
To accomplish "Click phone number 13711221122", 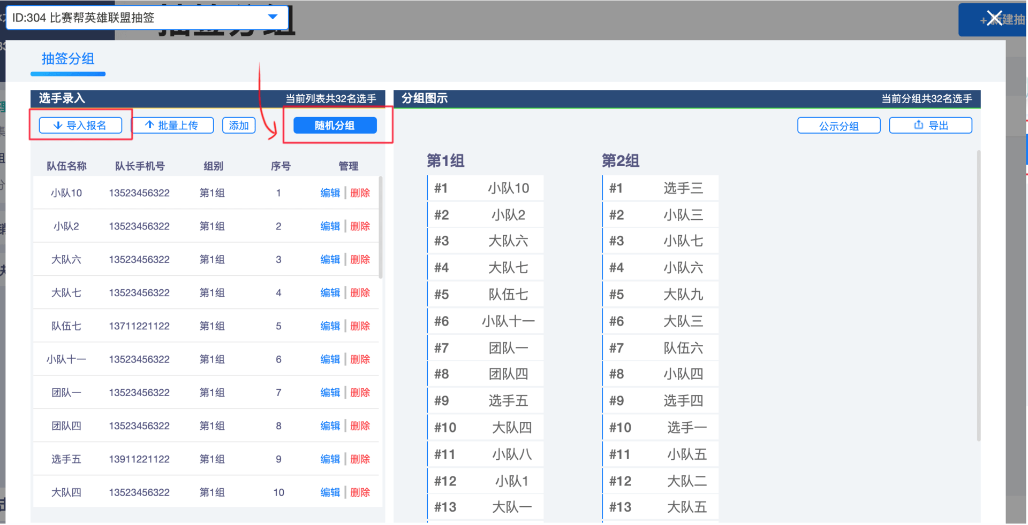I will [139, 326].
